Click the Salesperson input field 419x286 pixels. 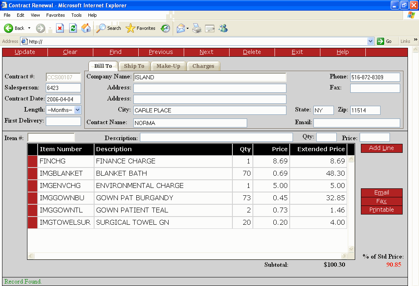63,88
